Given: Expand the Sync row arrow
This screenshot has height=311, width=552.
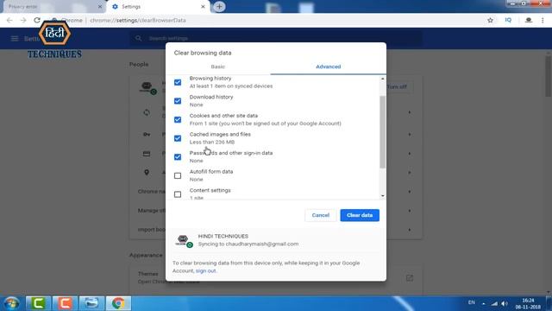Looking at the screenshot, I should [x=410, y=112].
